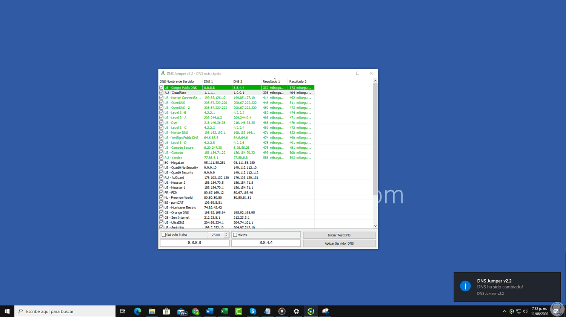The image size is (566, 317).
Task: Open Microsoft Excel from the taskbar
Action: tap(224, 311)
